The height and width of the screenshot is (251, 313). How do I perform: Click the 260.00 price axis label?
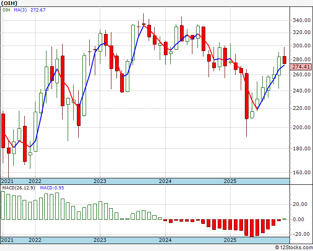tap(301, 74)
